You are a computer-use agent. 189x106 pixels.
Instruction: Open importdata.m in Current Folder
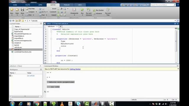tap(19, 36)
